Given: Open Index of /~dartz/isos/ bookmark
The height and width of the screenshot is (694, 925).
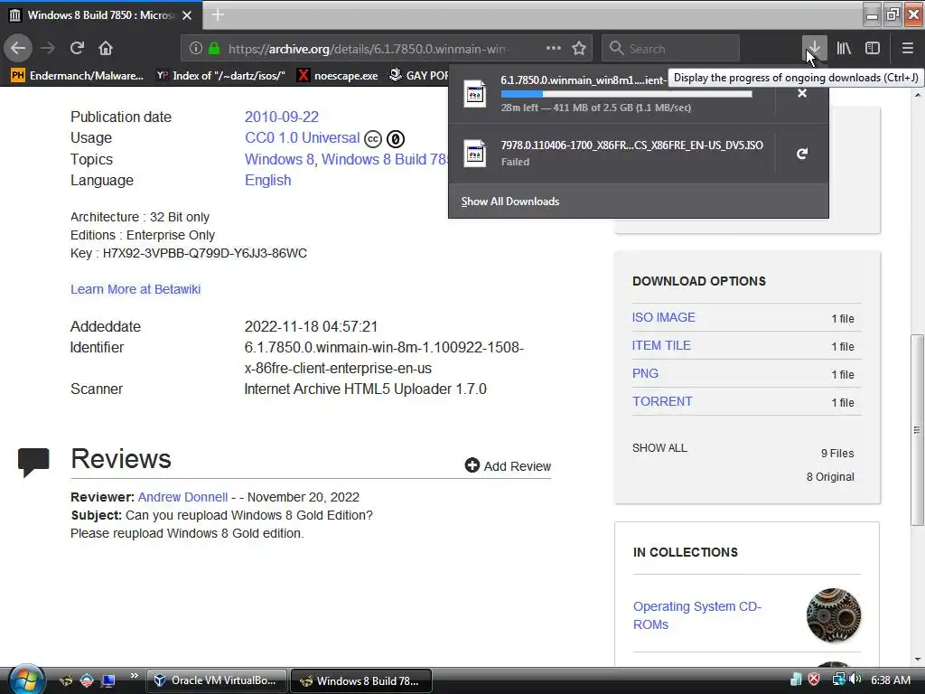Looking at the screenshot, I should (220, 76).
